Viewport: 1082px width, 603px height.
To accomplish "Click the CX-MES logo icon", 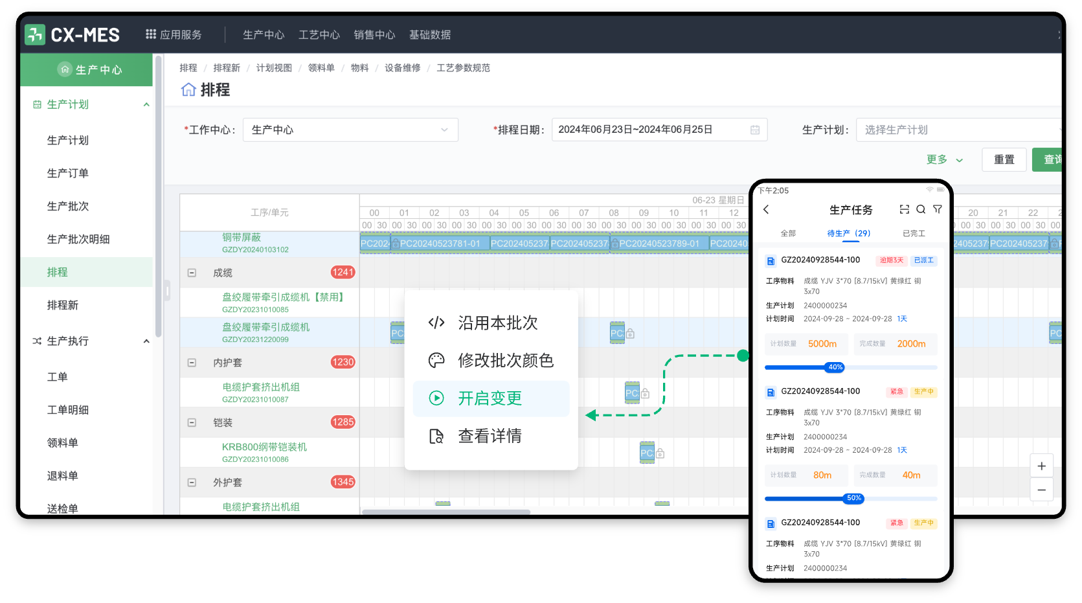I will tap(35, 34).
